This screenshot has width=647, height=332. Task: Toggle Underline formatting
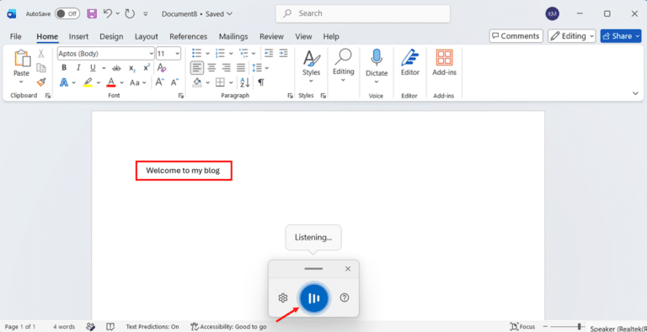pos(93,68)
